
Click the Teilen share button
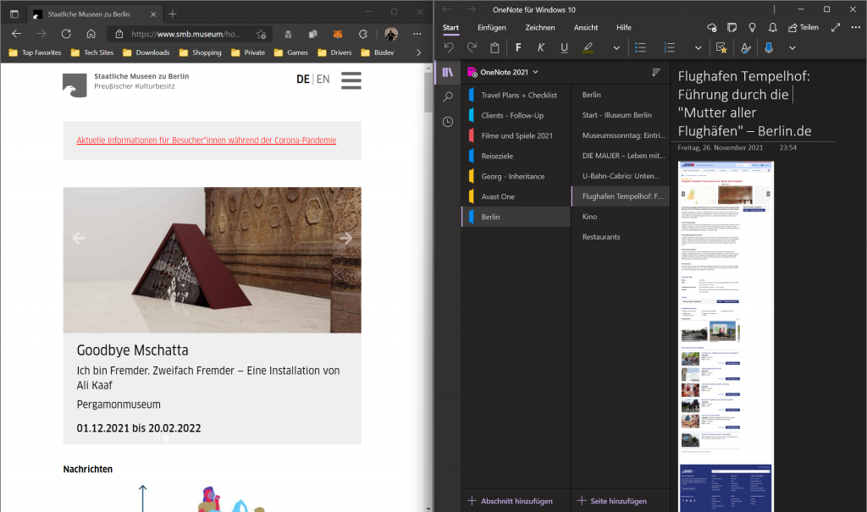coord(803,27)
